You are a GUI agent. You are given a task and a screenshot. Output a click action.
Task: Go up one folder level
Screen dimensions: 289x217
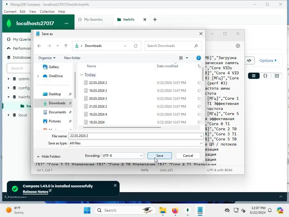pos(66,46)
